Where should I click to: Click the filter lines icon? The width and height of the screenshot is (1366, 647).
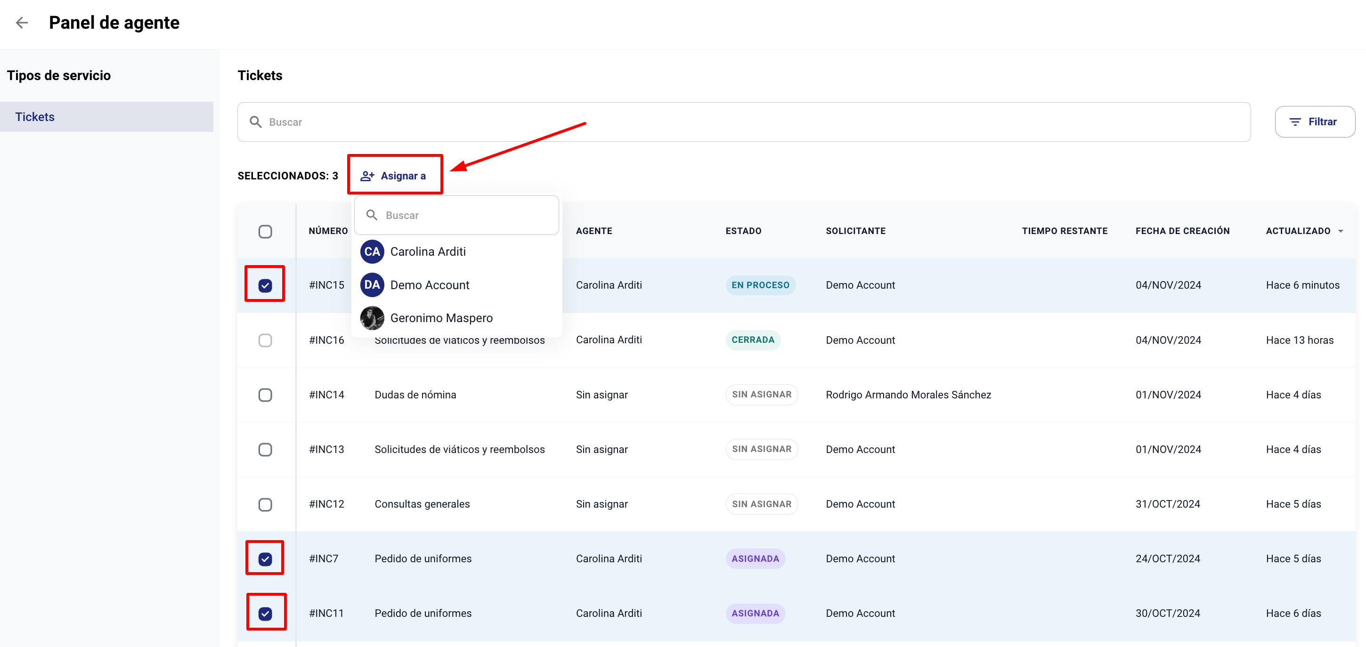pyautogui.click(x=1295, y=122)
